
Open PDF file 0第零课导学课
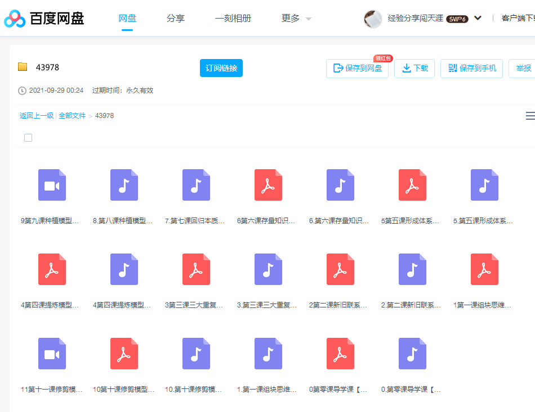click(340, 354)
